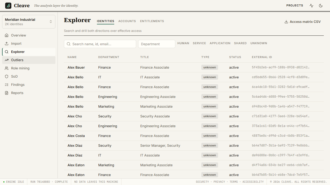The height and width of the screenshot is (185, 330).
Task: Expand the Meridian Industrial project switcher
Action: pos(29,22)
